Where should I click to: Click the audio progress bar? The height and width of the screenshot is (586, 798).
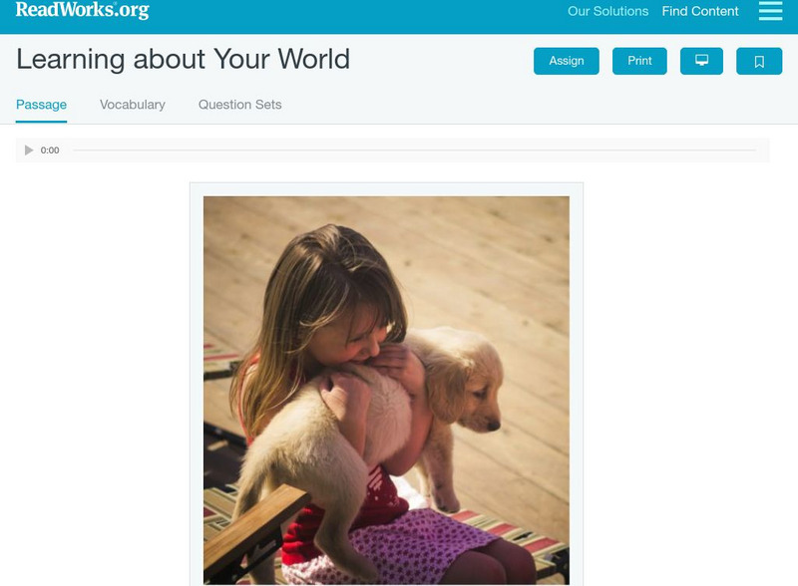pyautogui.click(x=414, y=150)
